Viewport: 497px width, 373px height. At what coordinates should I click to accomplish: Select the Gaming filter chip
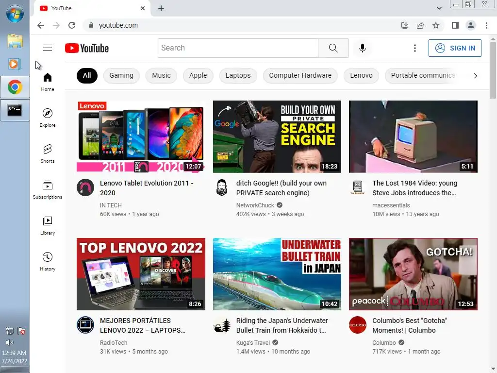point(121,75)
